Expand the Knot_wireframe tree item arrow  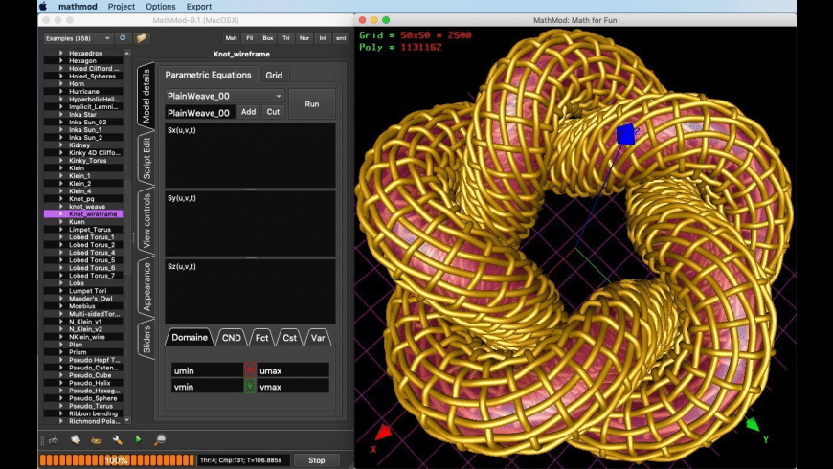pos(61,214)
